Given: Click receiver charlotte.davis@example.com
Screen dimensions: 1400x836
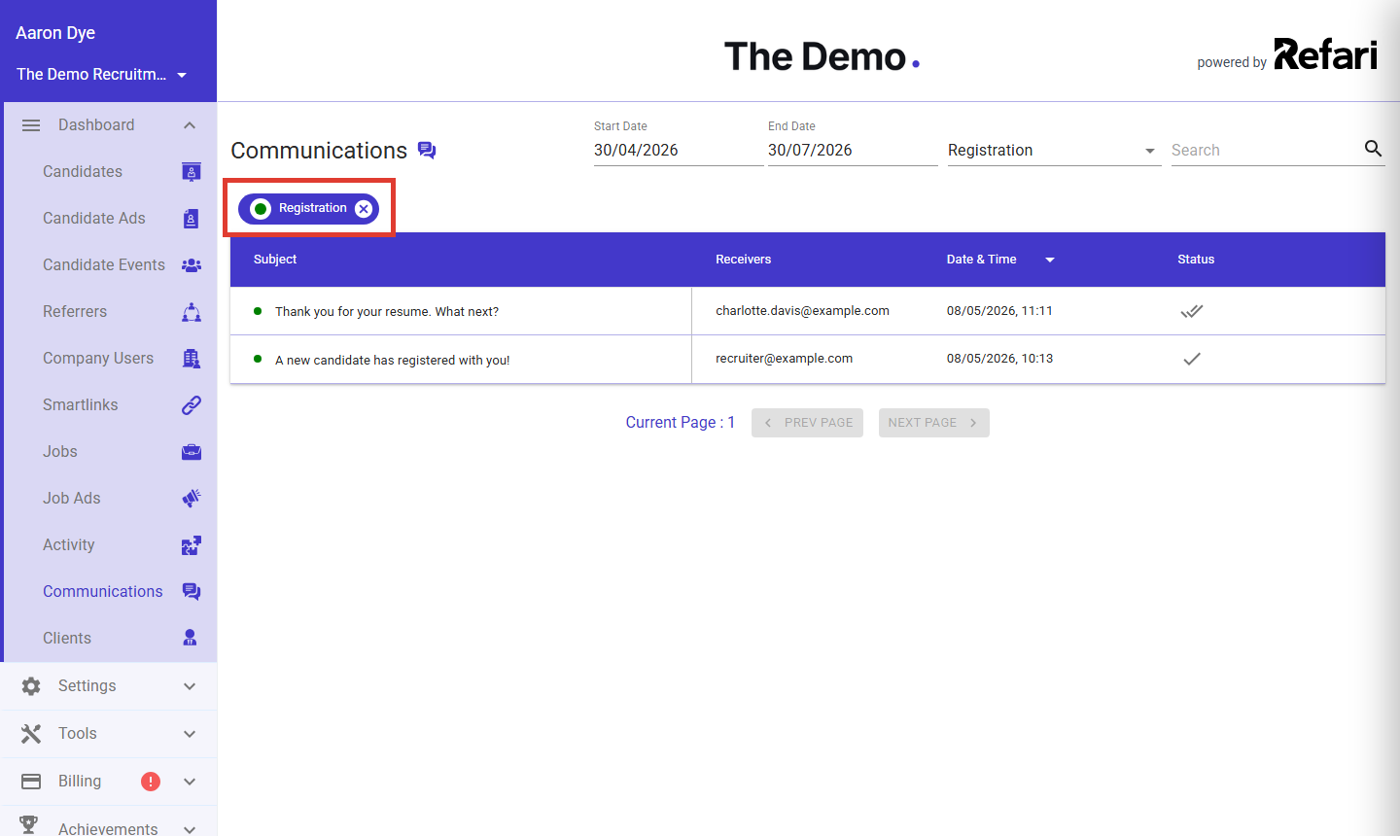Looking at the screenshot, I should [802, 311].
